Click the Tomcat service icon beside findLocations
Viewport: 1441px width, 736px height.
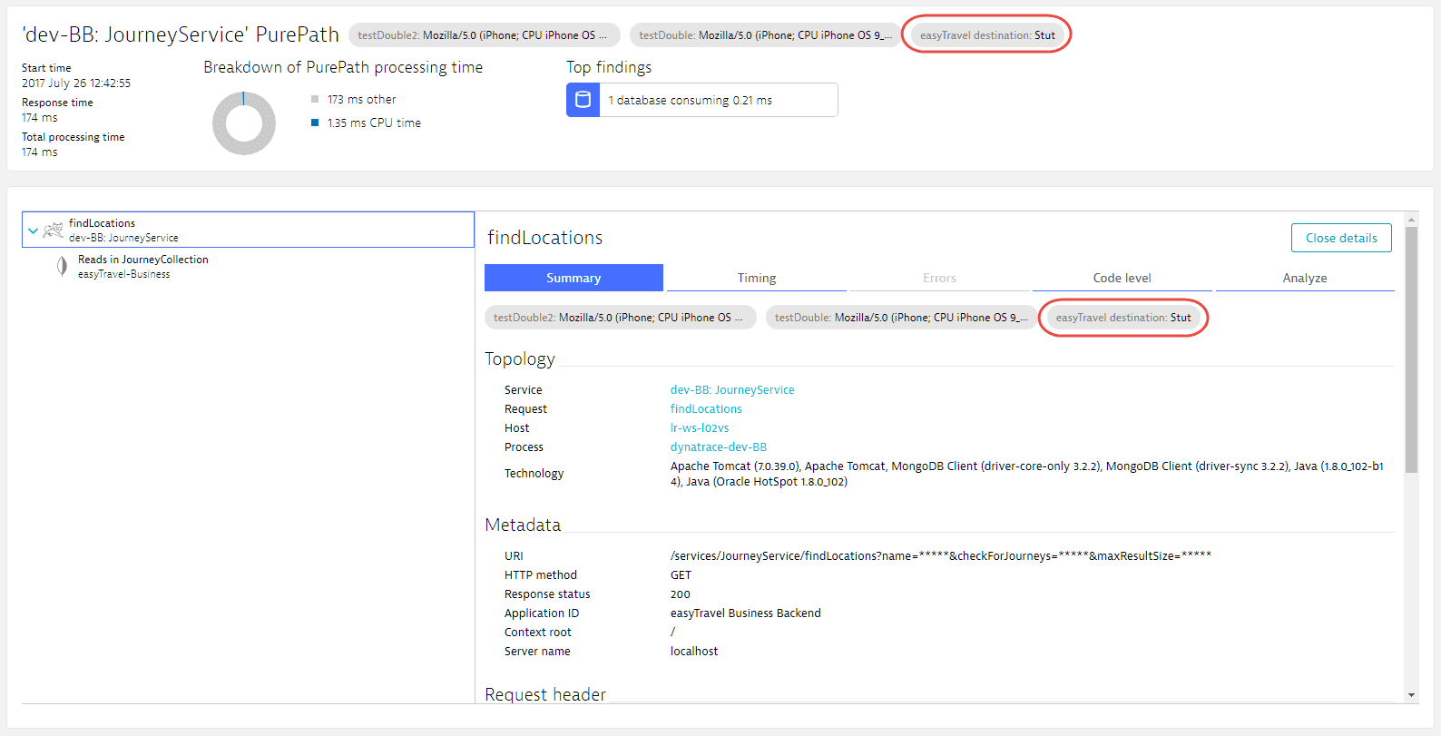(x=54, y=230)
